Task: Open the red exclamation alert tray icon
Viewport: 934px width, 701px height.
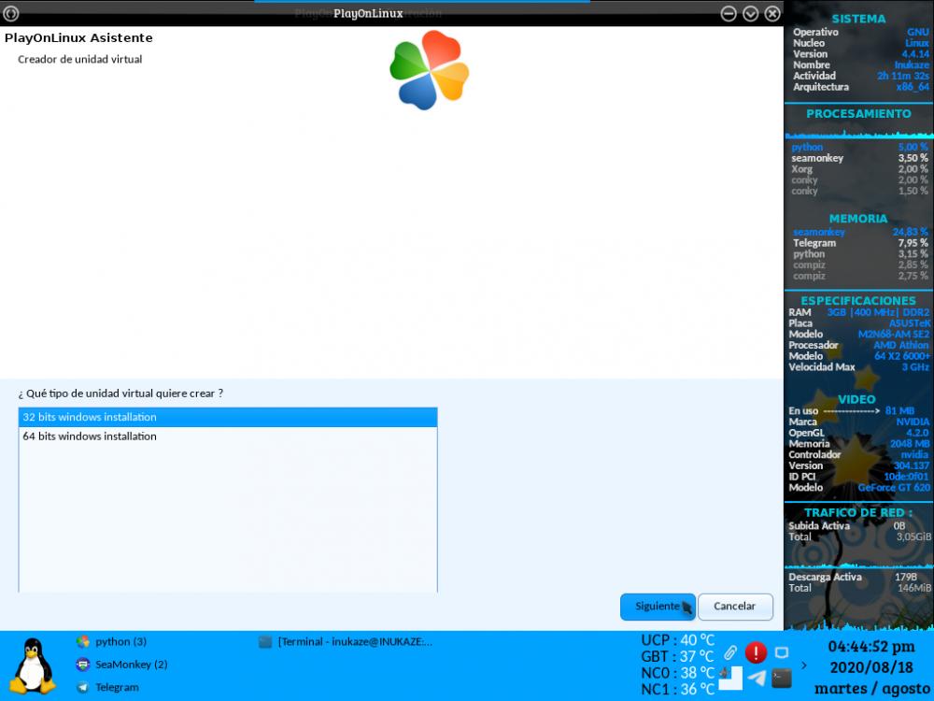Action: 756,652
